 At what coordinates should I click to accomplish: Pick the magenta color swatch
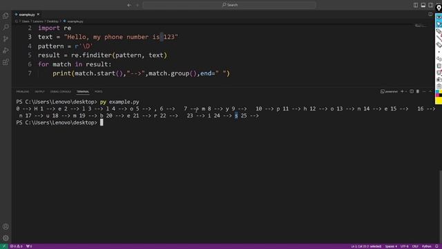[437, 95]
